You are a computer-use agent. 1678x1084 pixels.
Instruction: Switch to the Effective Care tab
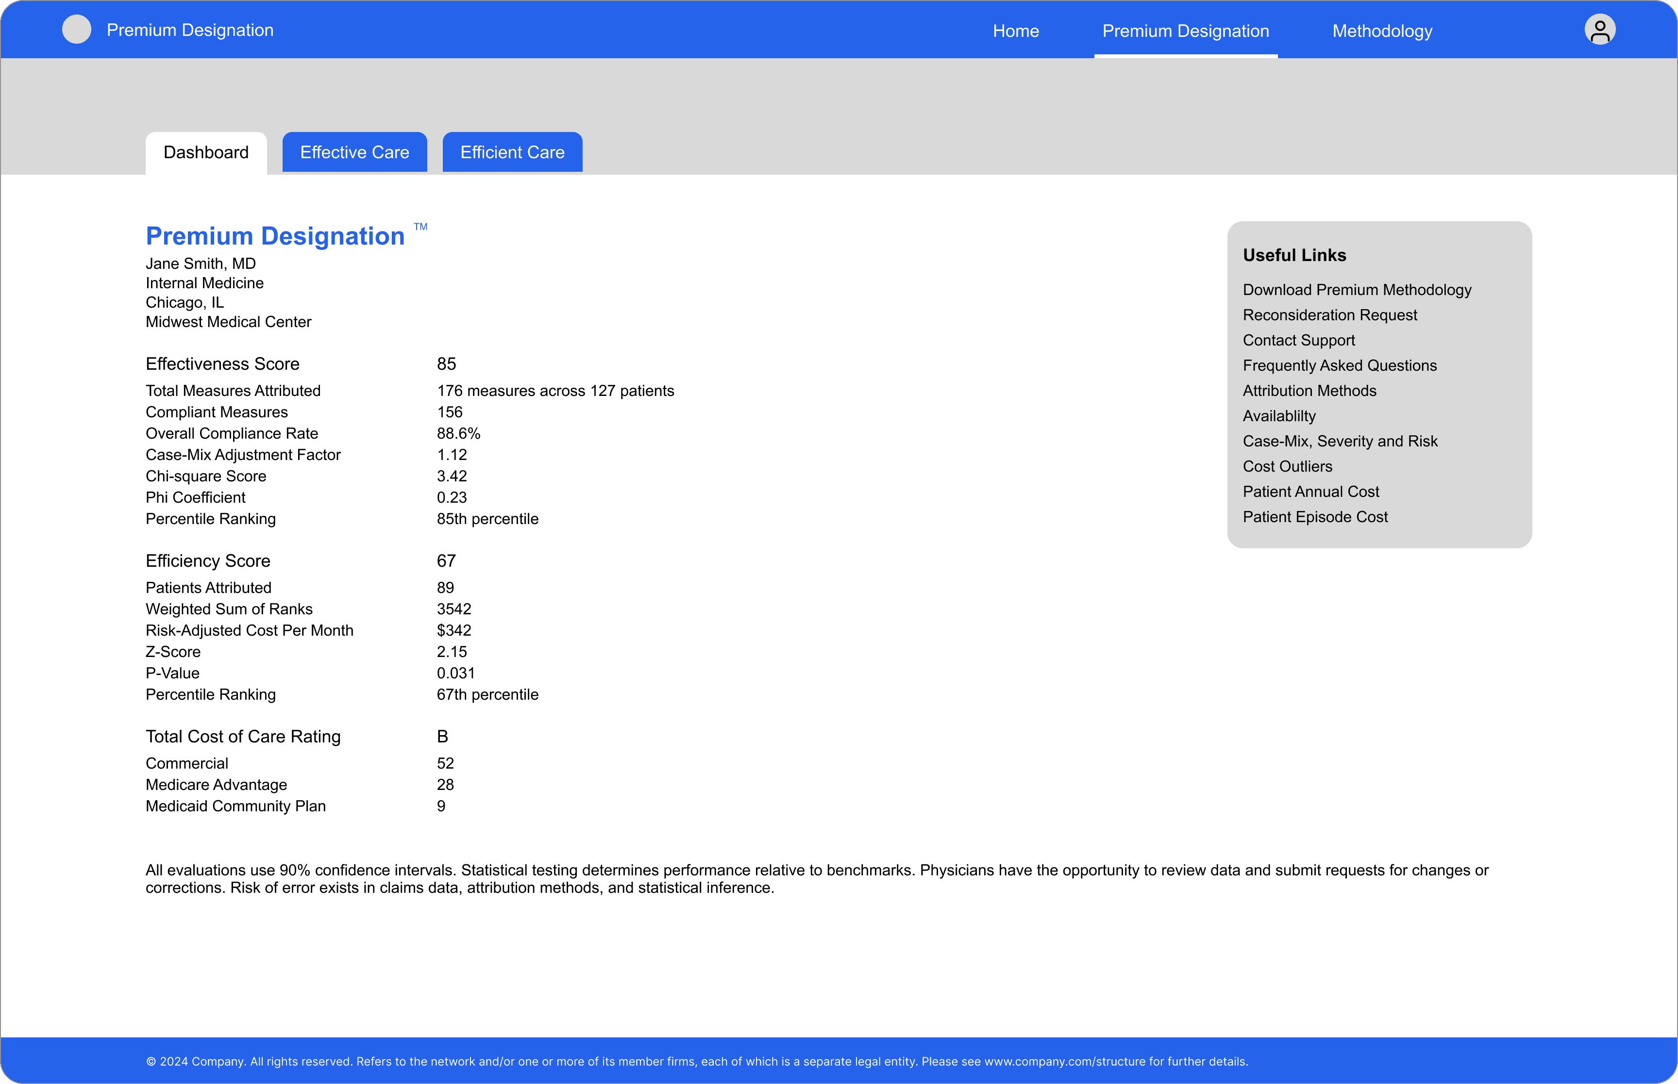(x=354, y=152)
